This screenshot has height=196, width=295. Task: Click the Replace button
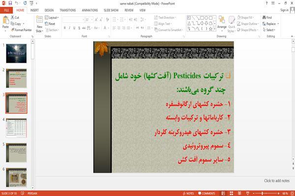pos(271,24)
